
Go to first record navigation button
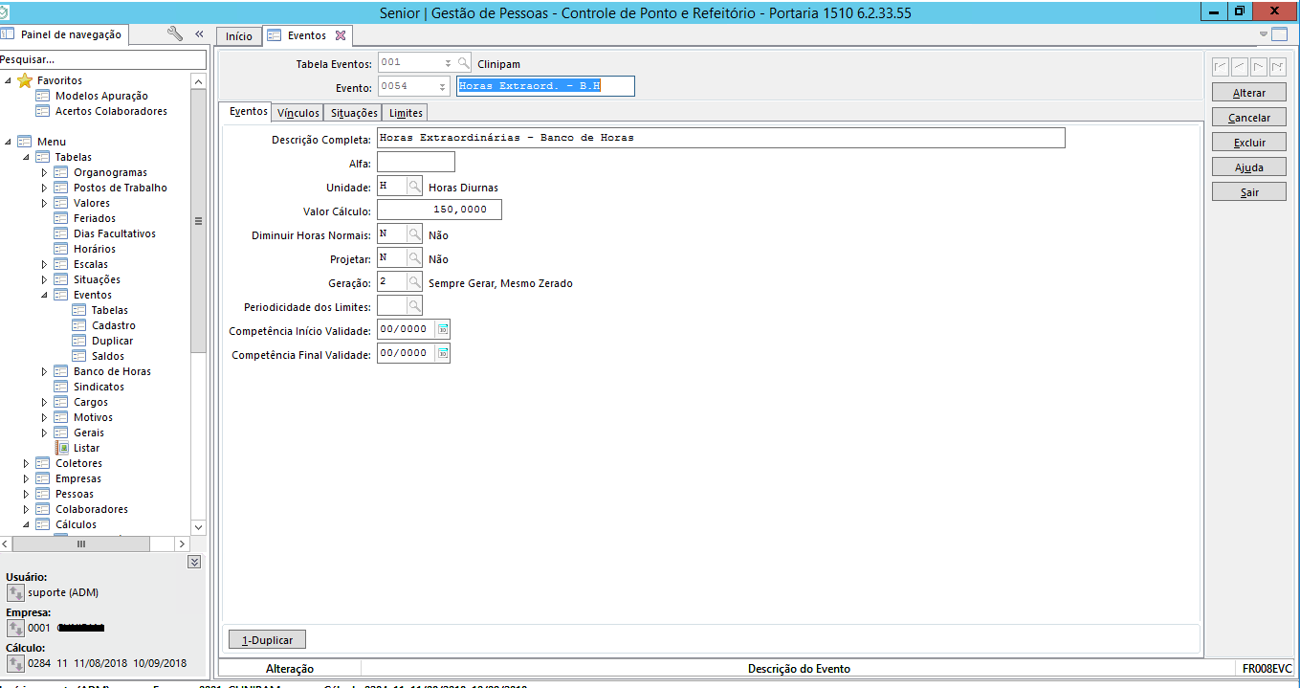tap(1221, 66)
